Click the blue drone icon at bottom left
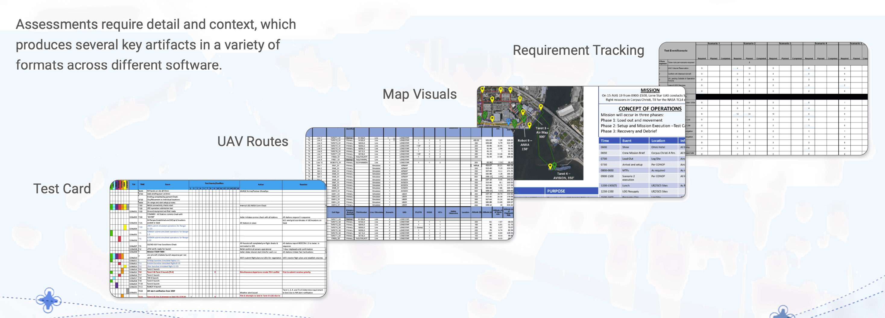885x318 pixels. click(x=49, y=300)
